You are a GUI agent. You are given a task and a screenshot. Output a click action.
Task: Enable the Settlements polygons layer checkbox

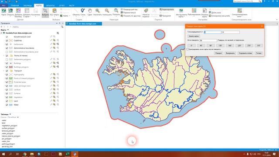pyautogui.click(x=7, y=59)
